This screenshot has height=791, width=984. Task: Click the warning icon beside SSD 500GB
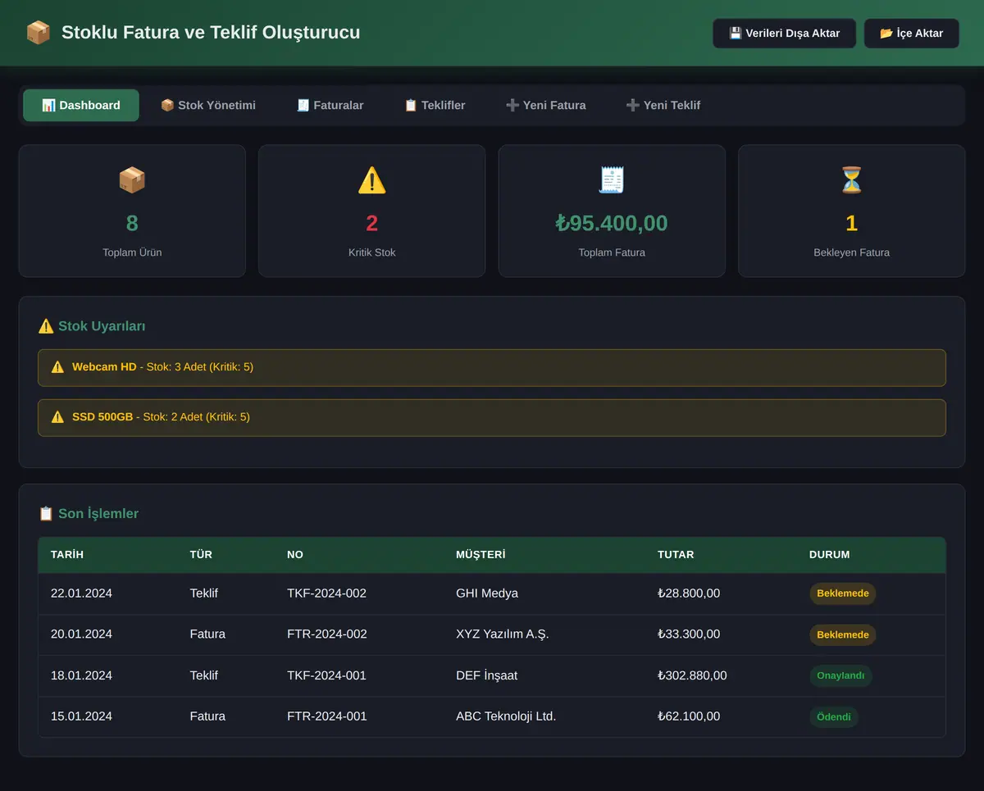point(57,417)
